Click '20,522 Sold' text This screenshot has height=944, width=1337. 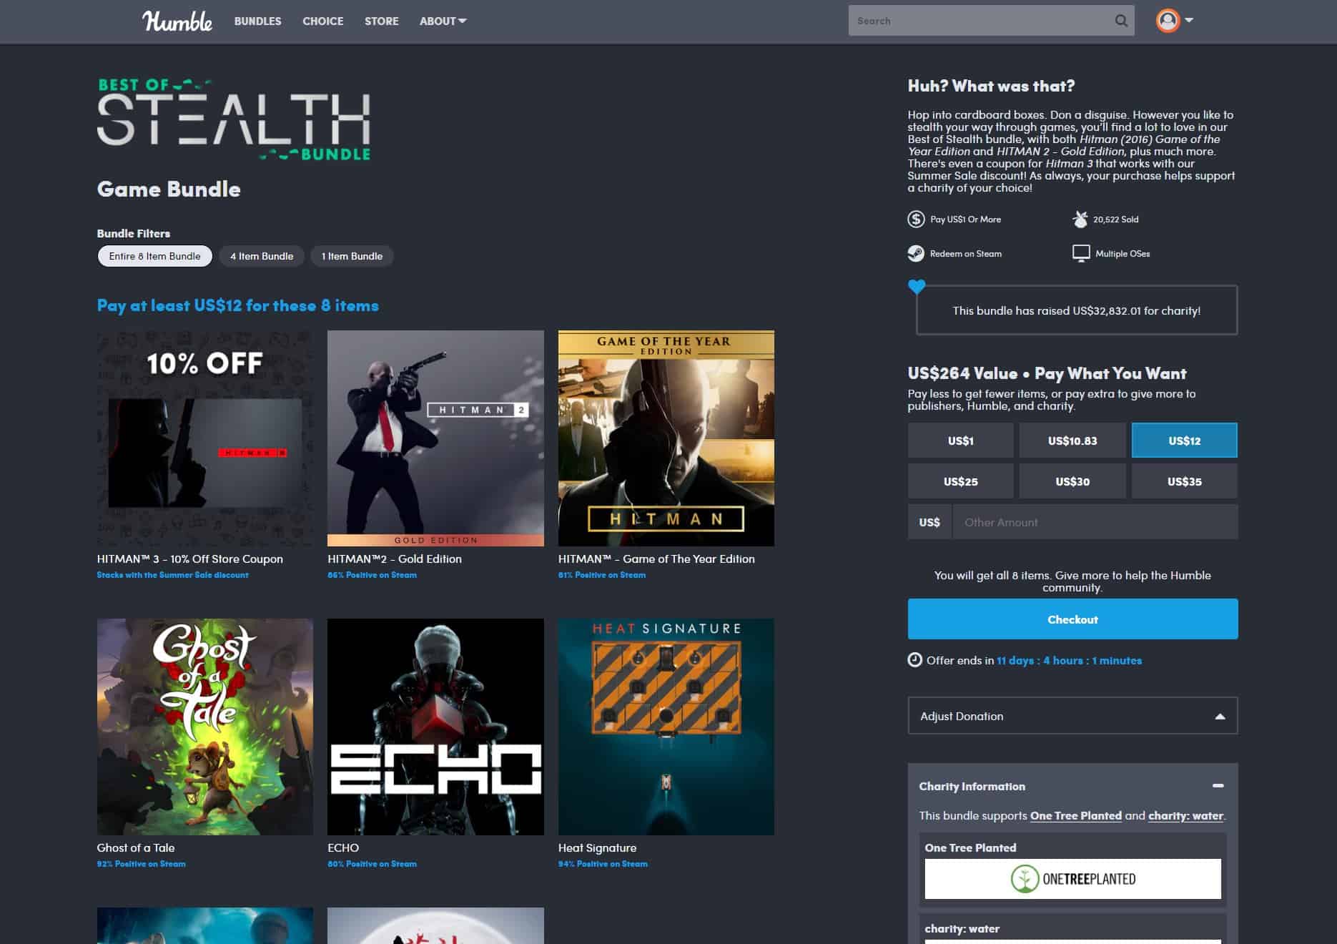click(x=1115, y=219)
